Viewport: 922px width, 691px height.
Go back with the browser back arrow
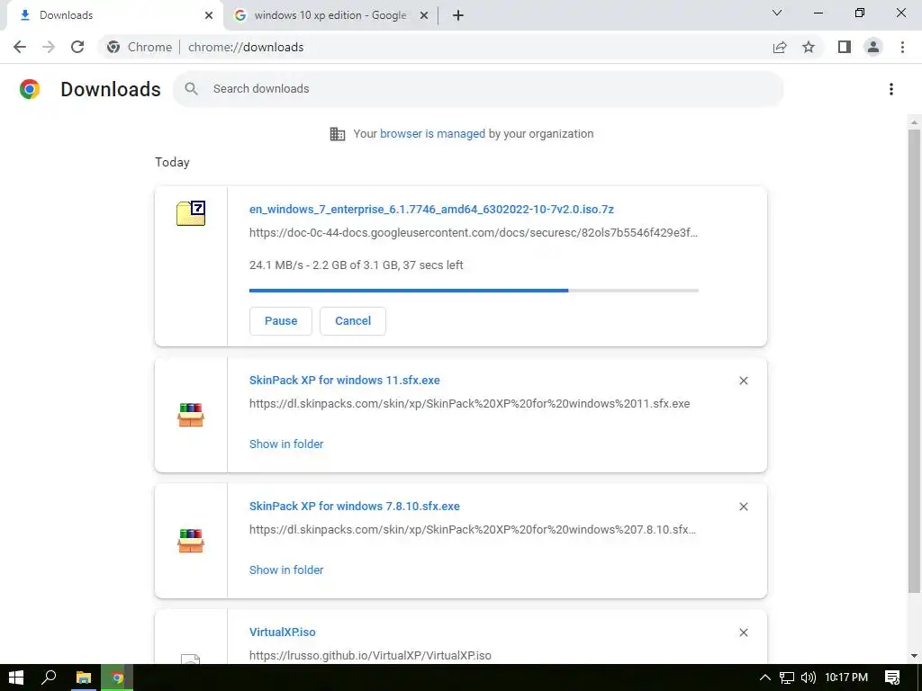pos(20,47)
